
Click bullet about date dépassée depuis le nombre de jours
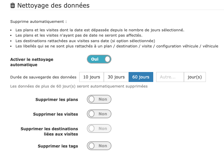100,30
